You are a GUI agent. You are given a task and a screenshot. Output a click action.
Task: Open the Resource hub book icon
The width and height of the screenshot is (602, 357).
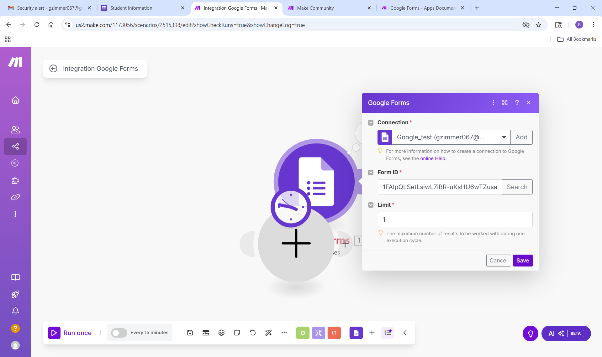coord(15,277)
